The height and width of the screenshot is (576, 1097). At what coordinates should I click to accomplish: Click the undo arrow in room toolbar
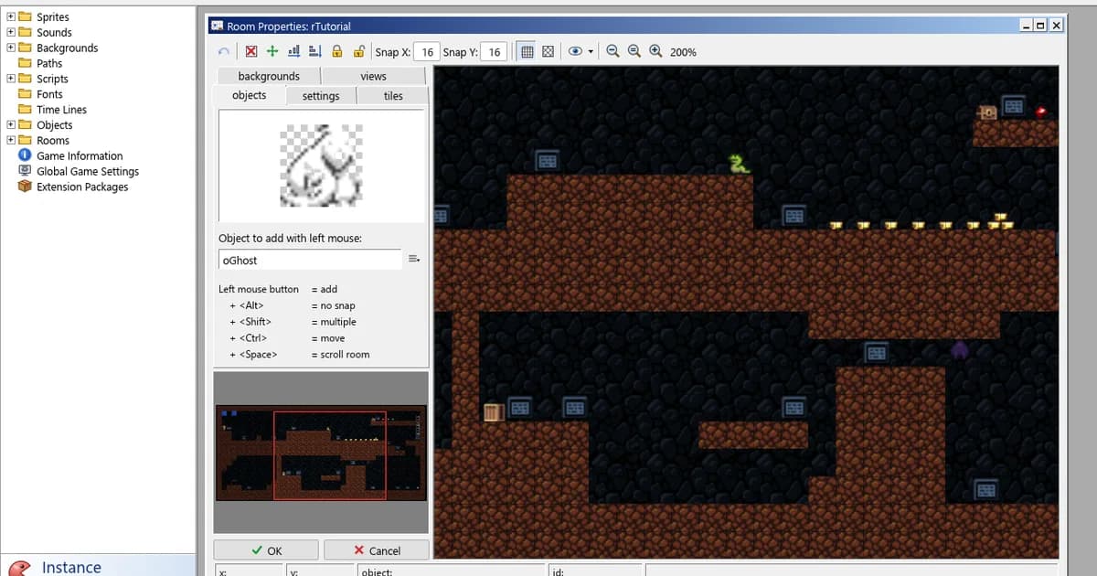point(224,52)
